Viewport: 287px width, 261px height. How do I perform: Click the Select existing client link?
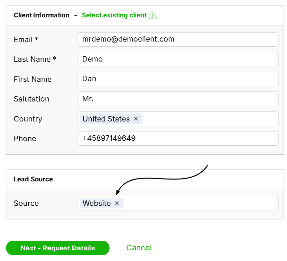point(114,15)
